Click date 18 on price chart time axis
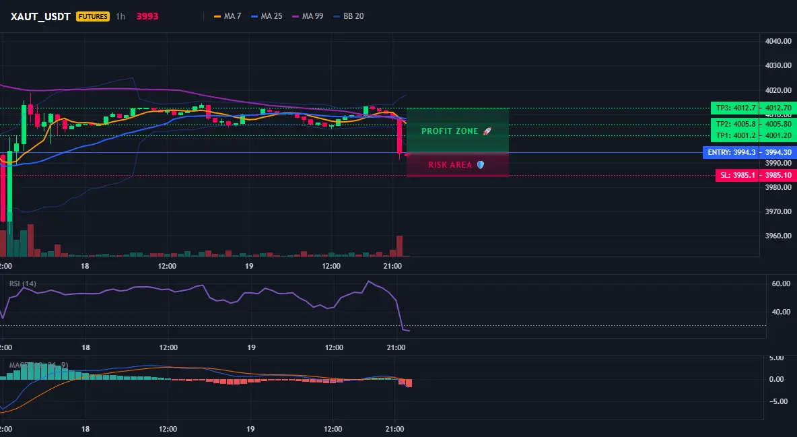Image resolution: width=797 pixels, height=437 pixels. point(84,266)
